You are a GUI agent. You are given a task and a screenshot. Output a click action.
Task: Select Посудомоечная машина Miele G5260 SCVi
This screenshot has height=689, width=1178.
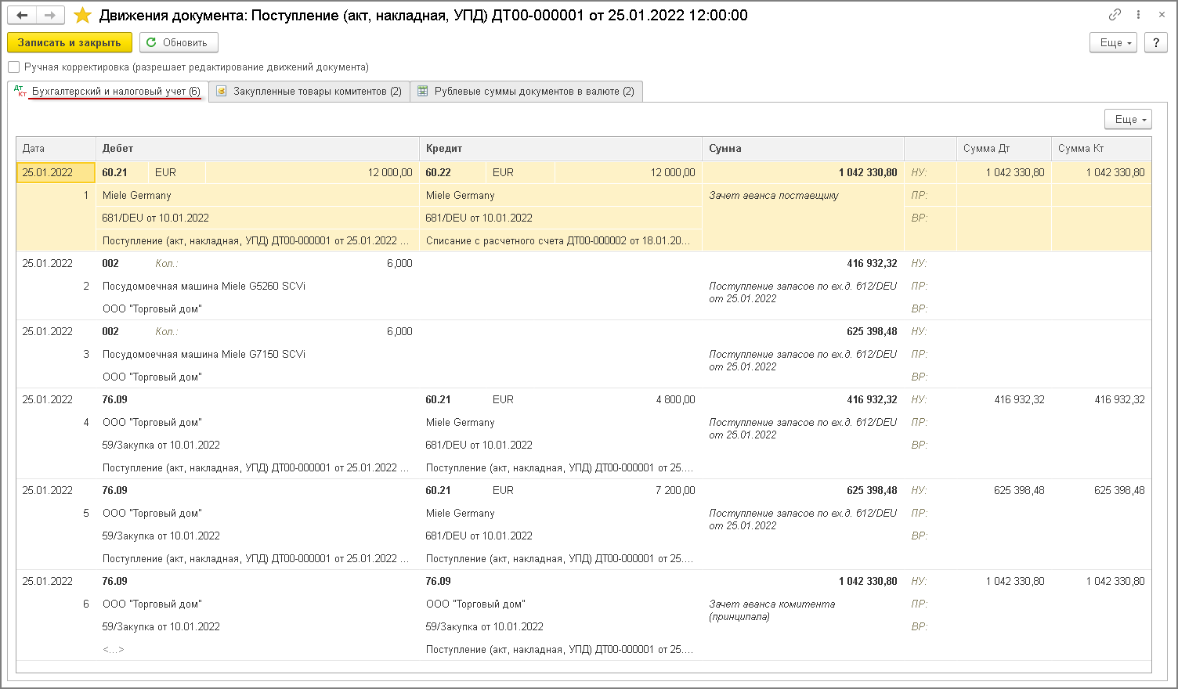pos(204,286)
